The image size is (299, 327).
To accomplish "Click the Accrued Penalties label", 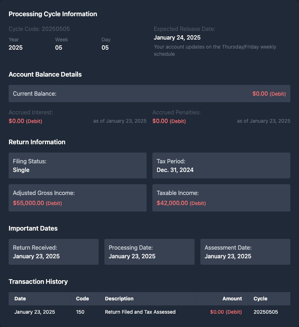I will 176,112.
